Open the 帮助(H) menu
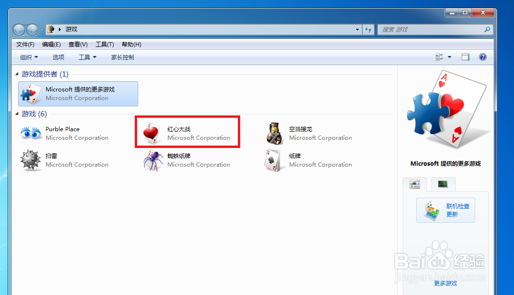 131,45
